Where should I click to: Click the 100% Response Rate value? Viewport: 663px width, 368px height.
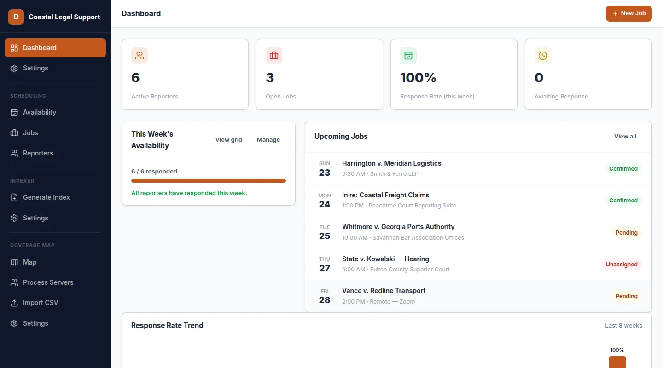click(x=418, y=78)
